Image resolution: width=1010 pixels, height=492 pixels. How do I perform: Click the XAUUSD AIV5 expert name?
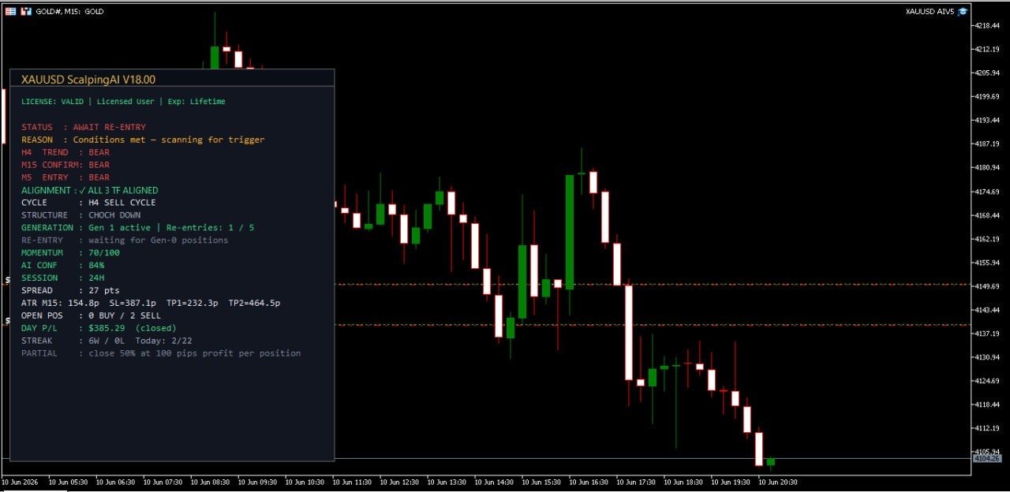(x=930, y=12)
